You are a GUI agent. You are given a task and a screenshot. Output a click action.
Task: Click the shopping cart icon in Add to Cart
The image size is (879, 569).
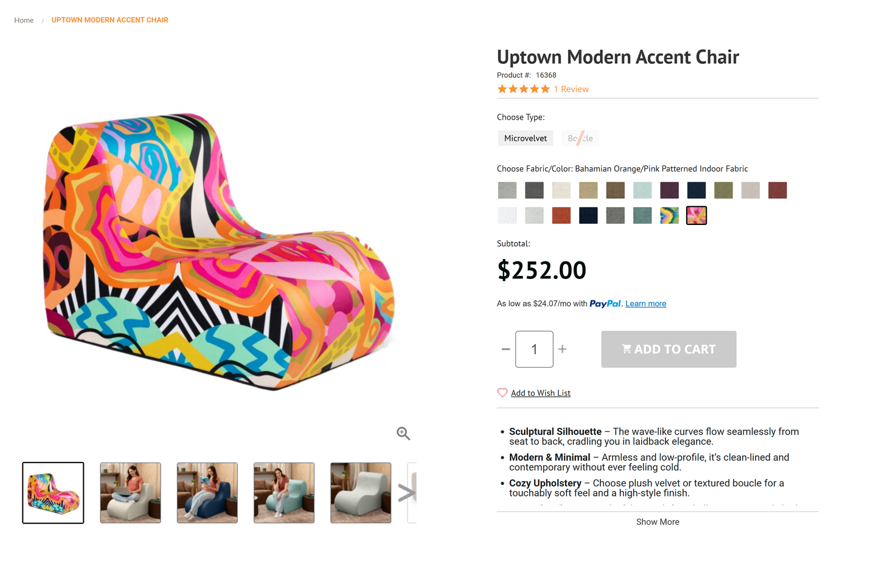(626, 348)
